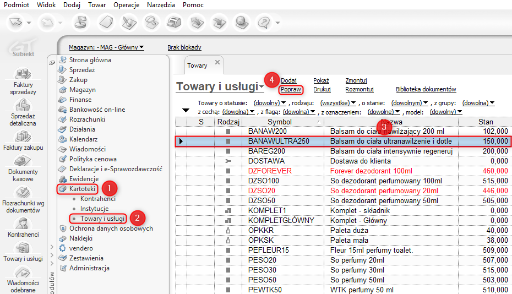Select Kartoteki in module tree
Image resolution: width=512 pixels, height=294 pixels.
(82, 189)
